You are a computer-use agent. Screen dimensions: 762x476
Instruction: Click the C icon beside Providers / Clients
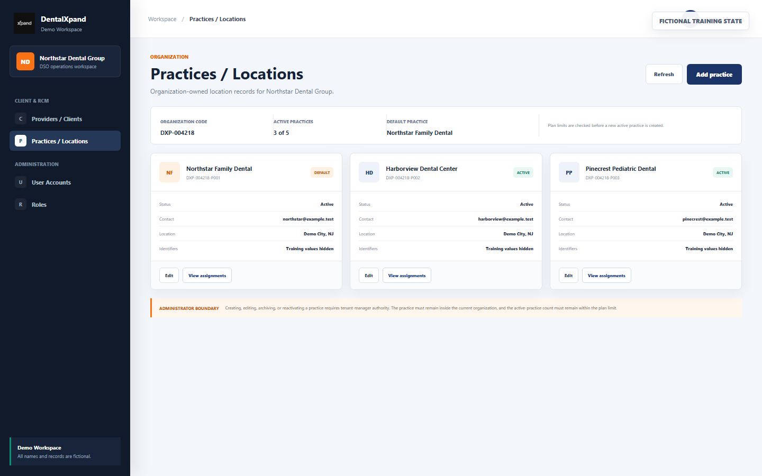click(21, 119)
